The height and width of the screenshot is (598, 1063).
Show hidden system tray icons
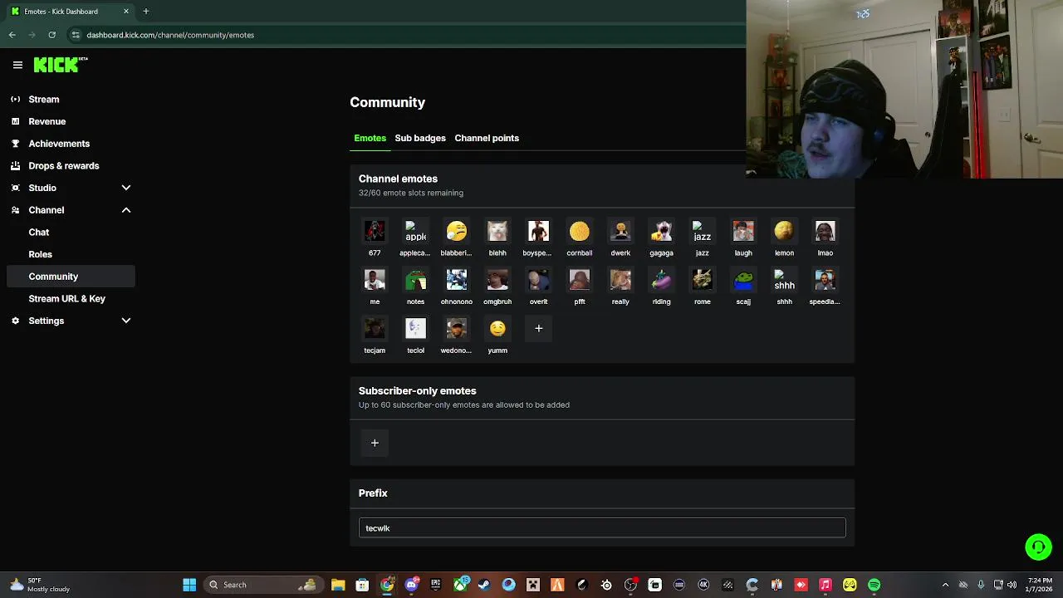click(945, 585)
